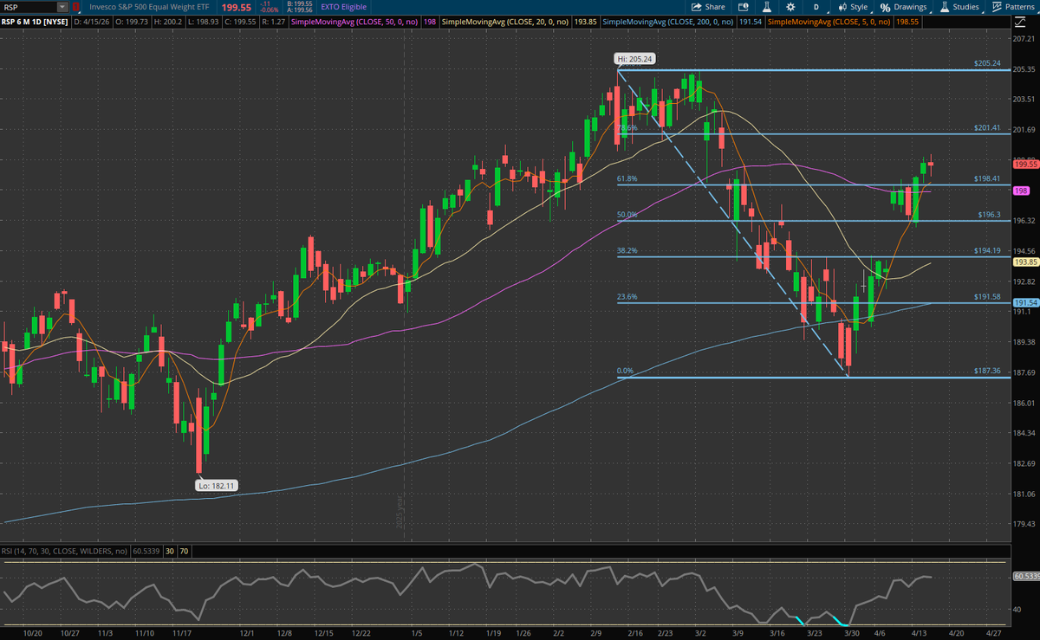
Task: Click the RSI (14, 70, 30, CLOSE, WILDERS, no) label
Action: (x=64, y=550)
